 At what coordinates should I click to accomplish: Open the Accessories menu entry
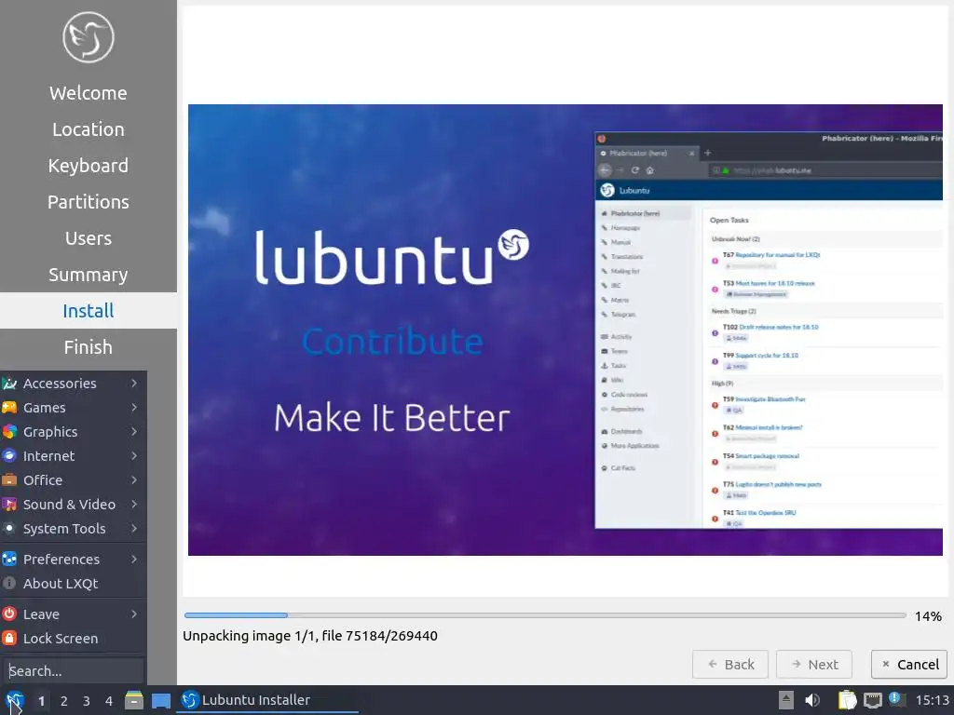[x=73, y=383]
